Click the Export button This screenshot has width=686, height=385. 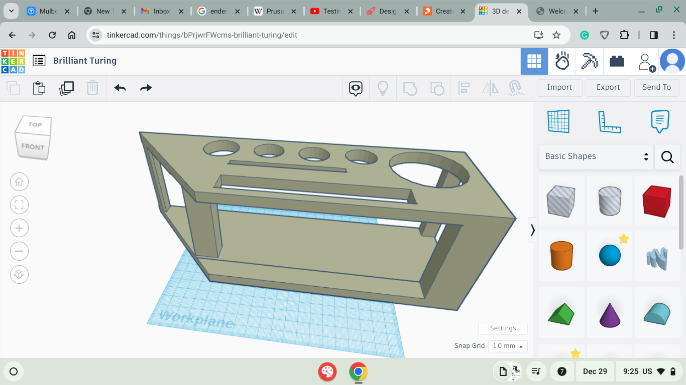[608, 87]
